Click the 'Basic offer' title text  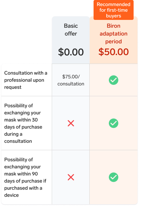(x=71, y=30)
